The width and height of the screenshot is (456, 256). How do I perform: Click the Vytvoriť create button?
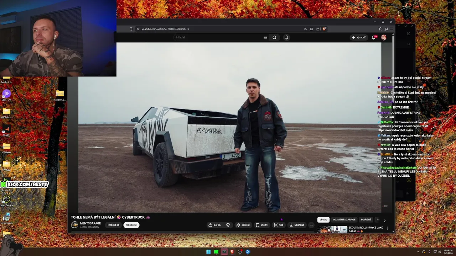(x=358, y=37)
